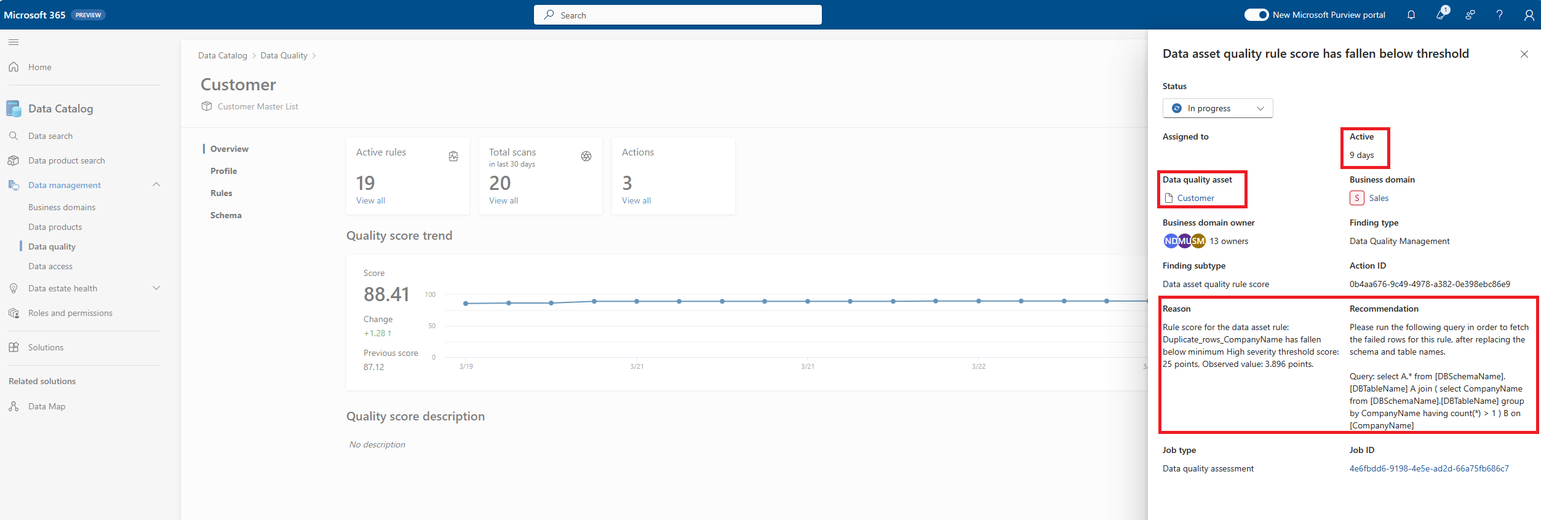
Task: Expand the Data estate health section
Action: pyautogui.click(x=156, y=288)
